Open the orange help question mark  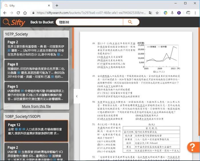(193, 147)
